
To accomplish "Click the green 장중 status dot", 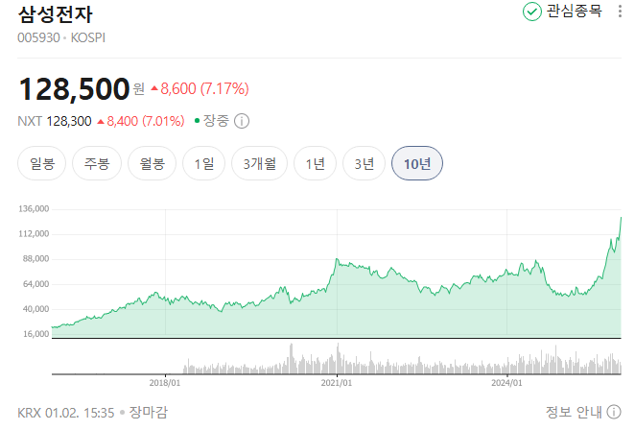I will [x=198, y=121].
